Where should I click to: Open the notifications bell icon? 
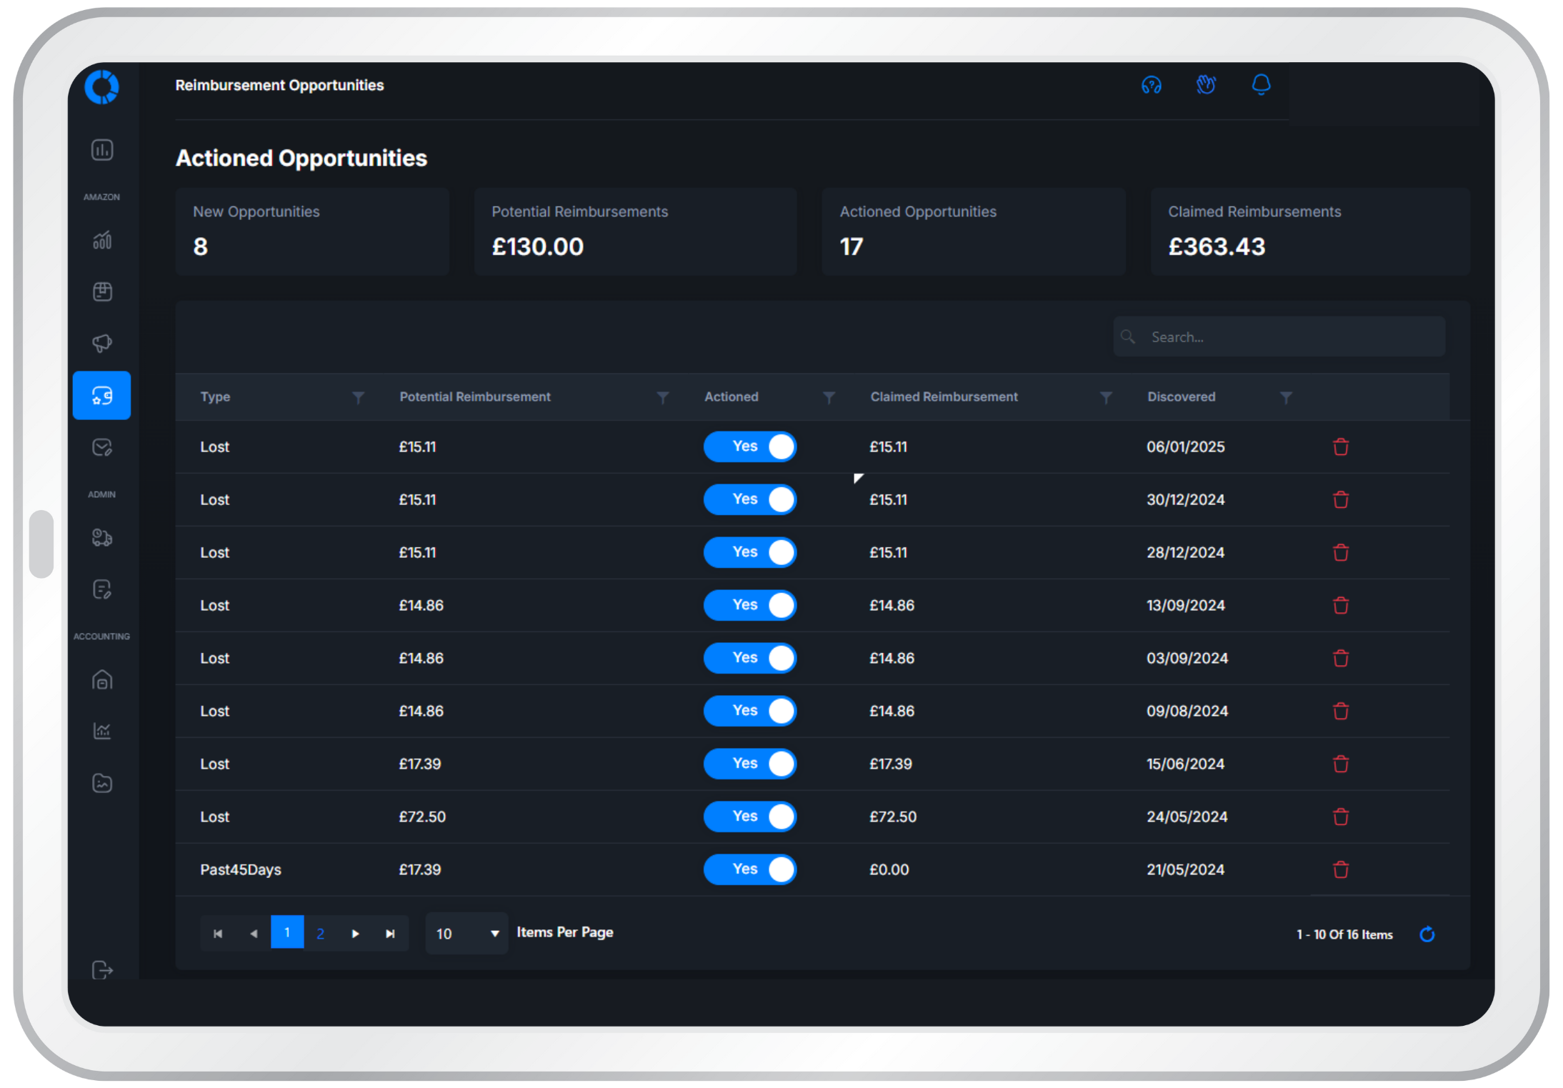[1261, 85]
